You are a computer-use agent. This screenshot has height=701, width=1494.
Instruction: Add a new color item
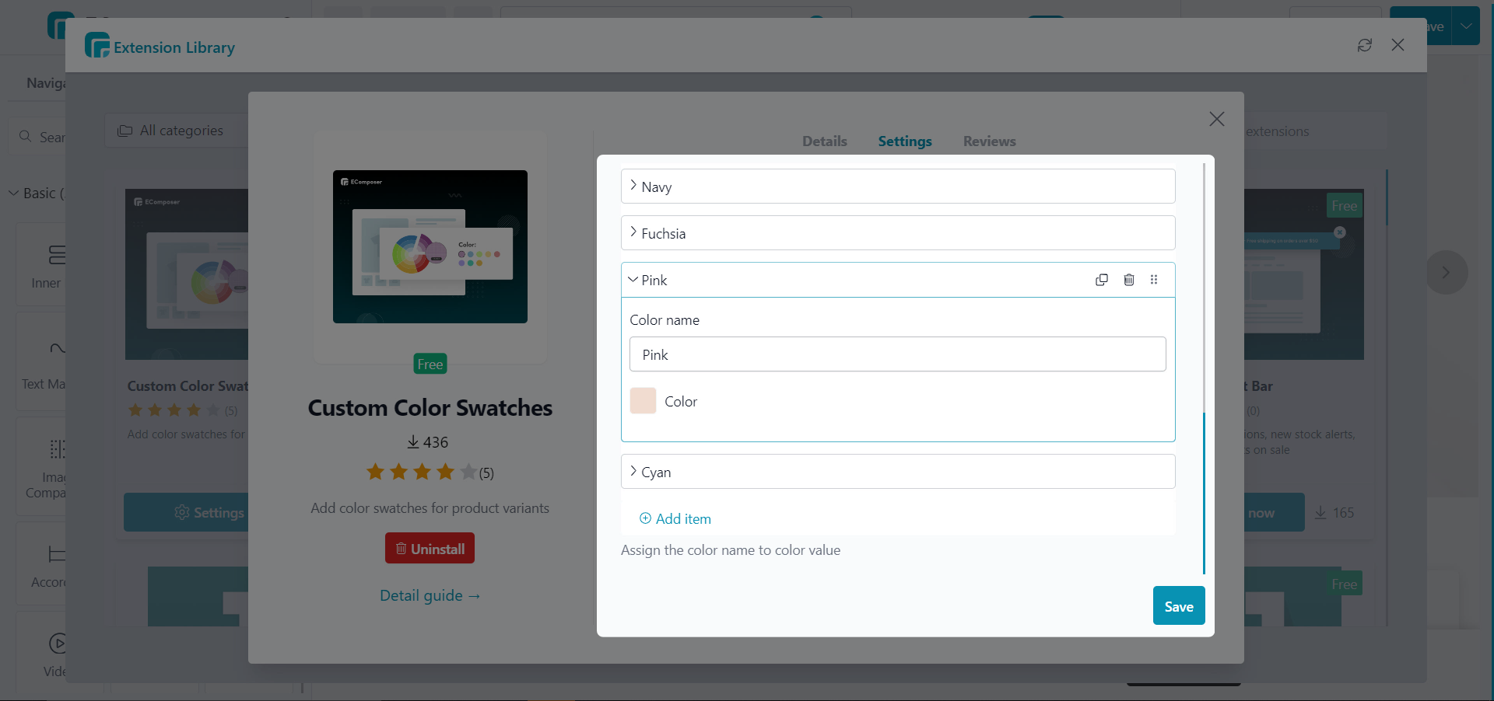click(675, 518)
